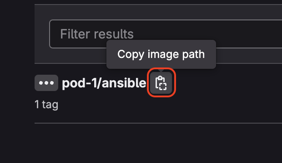Click the gray three-dots breadcrumb icon
The image size is (282, 163).
pos(46,83)
